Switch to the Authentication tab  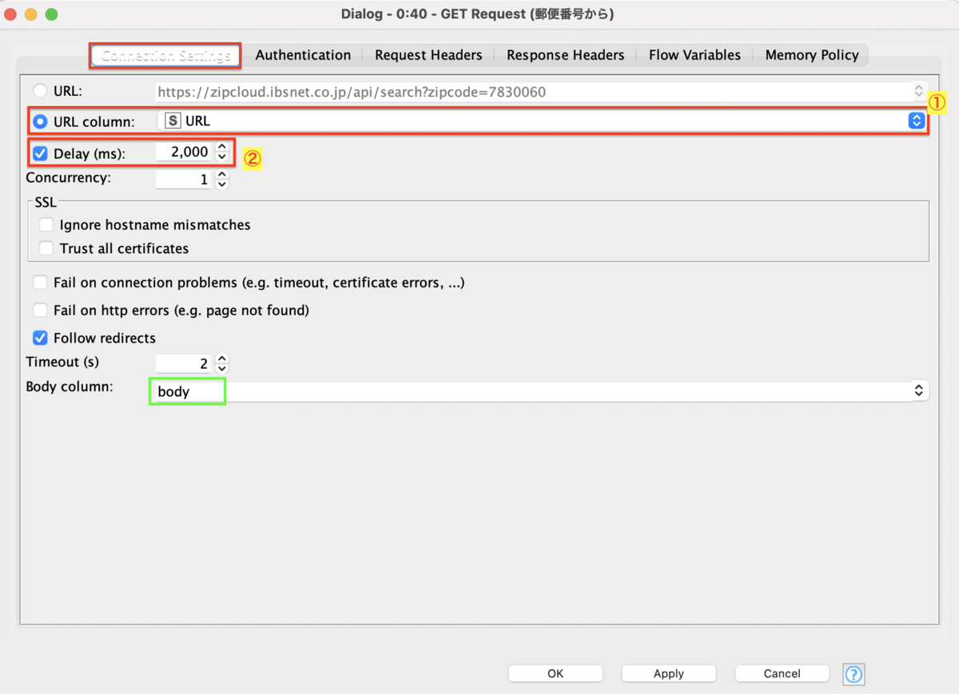[303, 55]
